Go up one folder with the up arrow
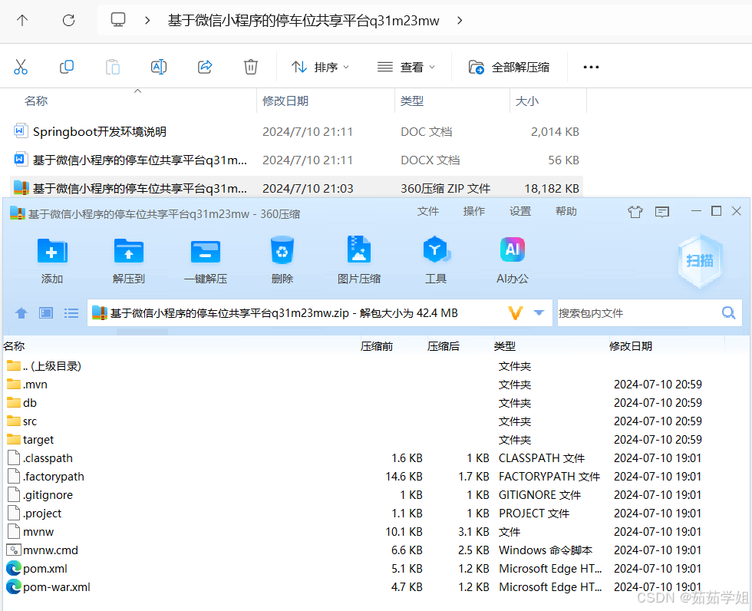This screenshot has width=752, height=611. click(x=22, y=20)
